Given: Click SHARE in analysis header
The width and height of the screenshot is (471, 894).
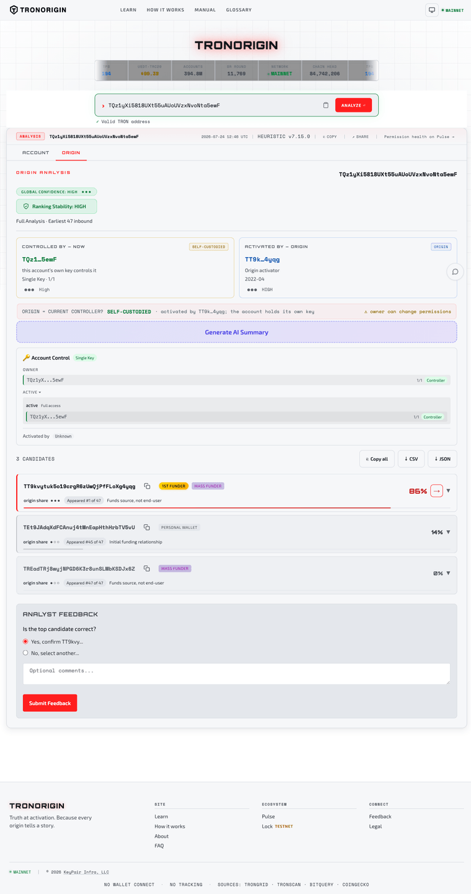Looking at the screenshot, I should click(x=360, y=136).
